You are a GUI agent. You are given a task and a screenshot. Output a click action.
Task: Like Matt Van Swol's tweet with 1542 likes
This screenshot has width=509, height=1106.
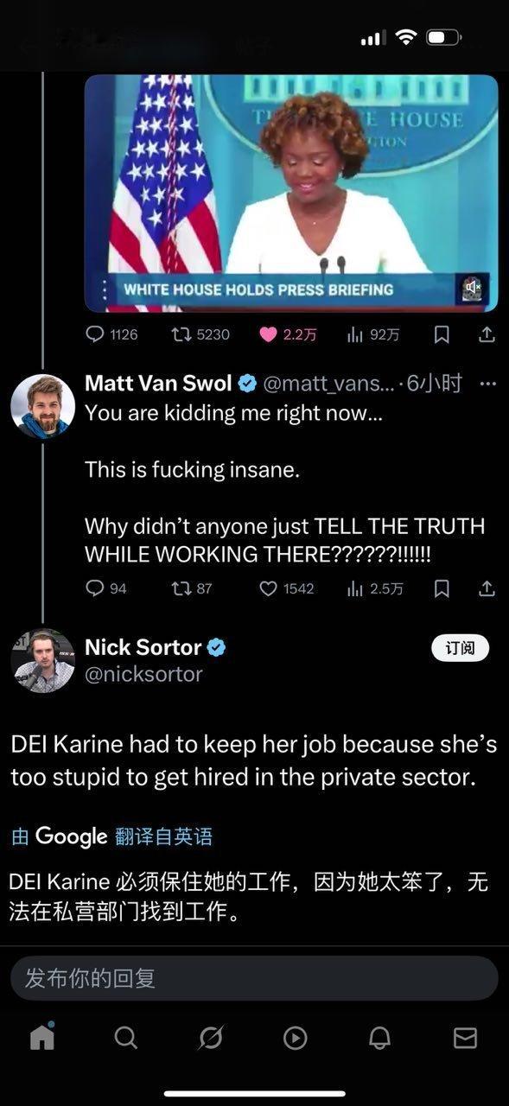pos(287,588)
